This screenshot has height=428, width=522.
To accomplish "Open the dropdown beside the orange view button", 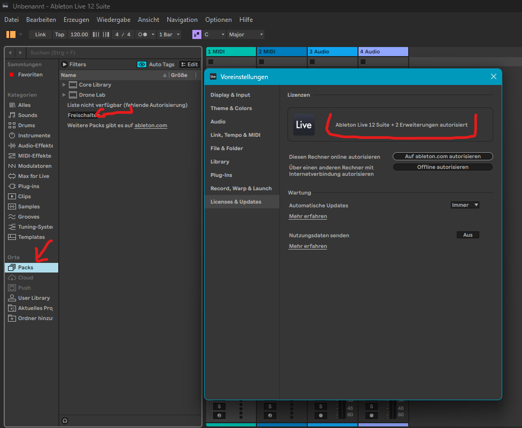I will (x=21, y=34).
